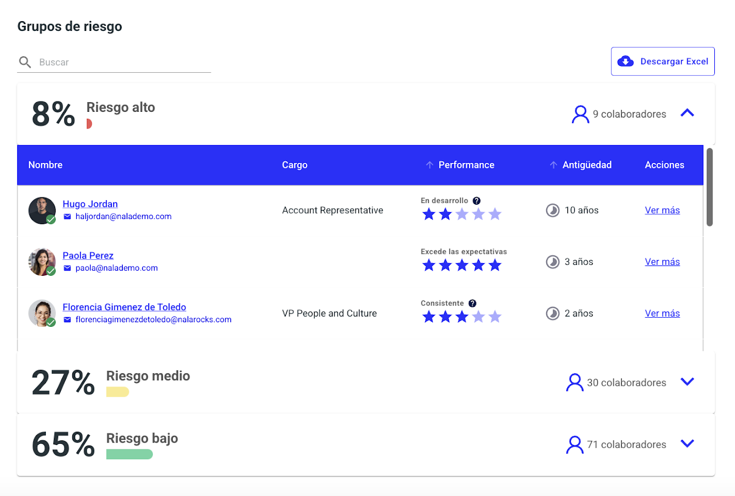Click the help icon beside En desarrollo

(477, 201)
